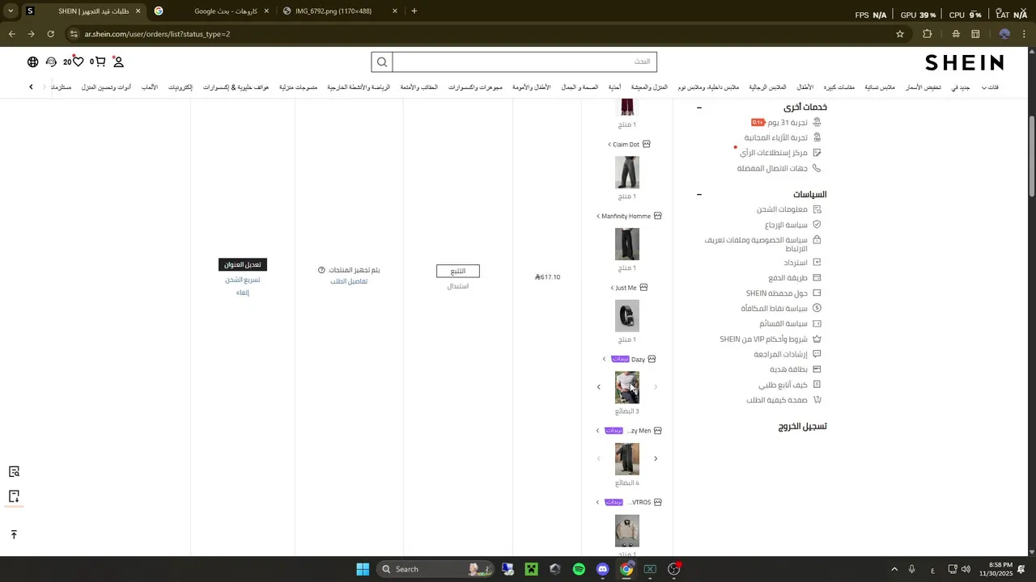Click the shipping info icon next to معلومات الشحن

click(x=817, y=209)
